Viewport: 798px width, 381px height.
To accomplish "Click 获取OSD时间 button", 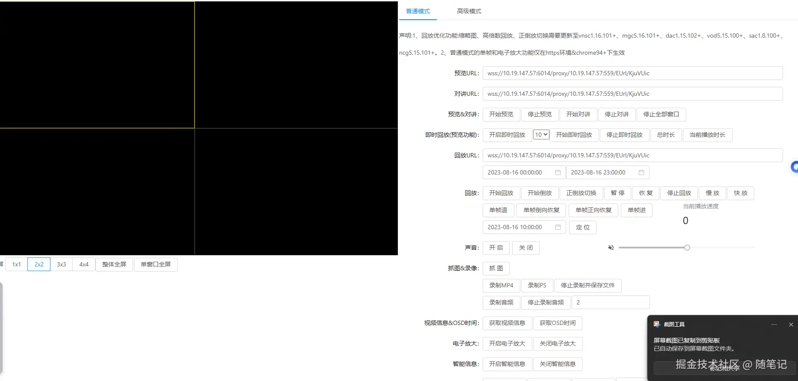I will pos(558,323).
